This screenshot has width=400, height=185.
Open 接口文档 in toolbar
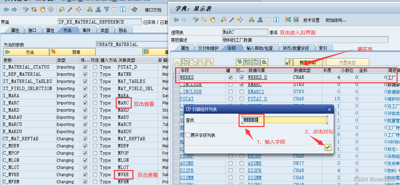coord(153,10)
